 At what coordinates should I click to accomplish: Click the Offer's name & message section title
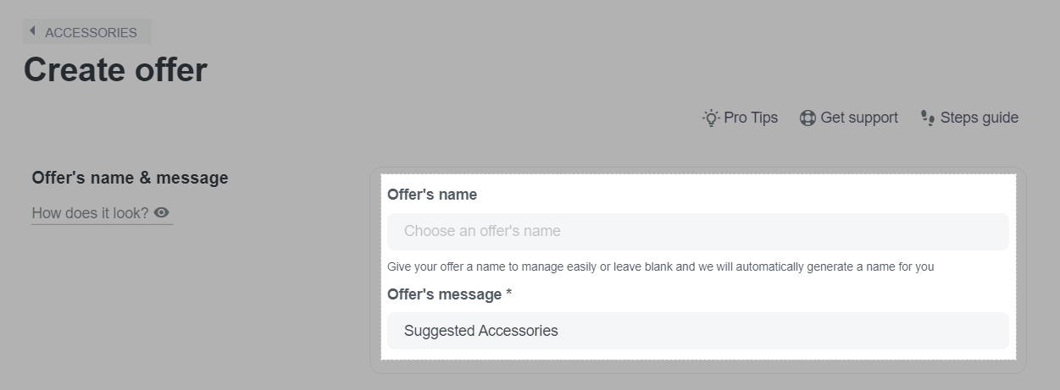(130, 178)
